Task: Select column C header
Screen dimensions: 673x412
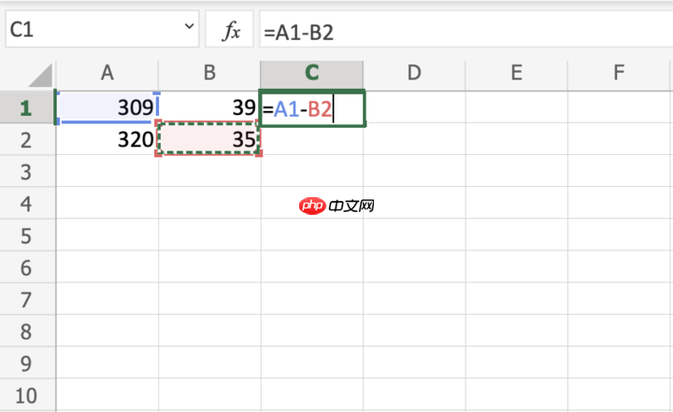Action: [x=312, y=75]
